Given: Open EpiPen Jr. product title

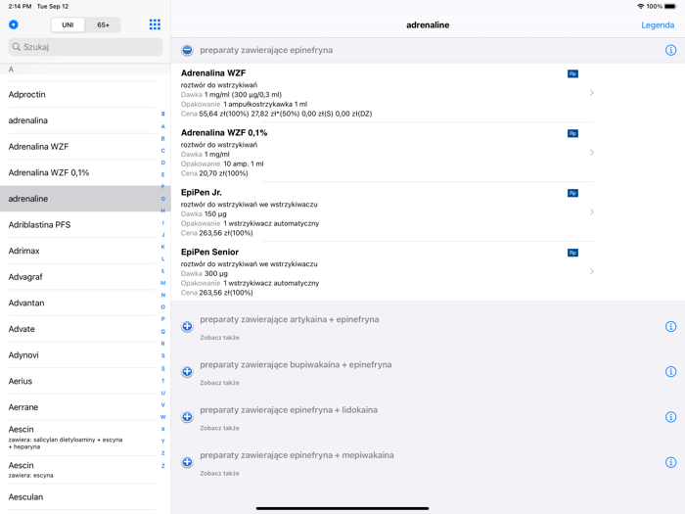Looking at the screenshot, I should tap(202, 192).
